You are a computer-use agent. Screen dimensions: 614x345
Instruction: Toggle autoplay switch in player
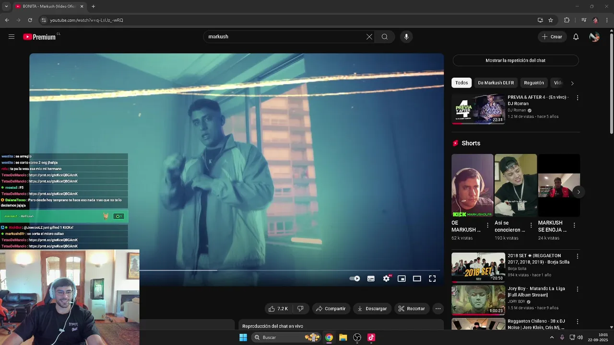354,278
